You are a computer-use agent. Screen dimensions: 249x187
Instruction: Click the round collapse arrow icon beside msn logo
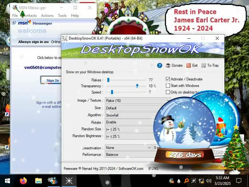click(x=13, y=22)
